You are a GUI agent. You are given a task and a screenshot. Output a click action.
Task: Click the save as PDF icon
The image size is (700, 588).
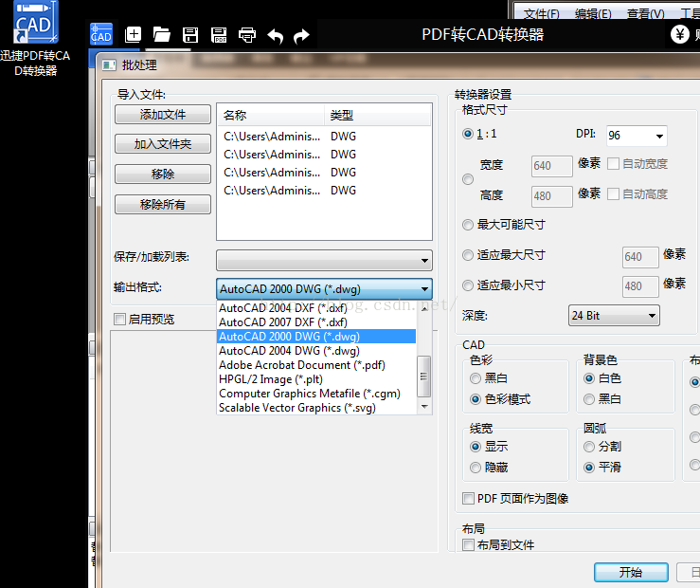click(x=219, y=35)
